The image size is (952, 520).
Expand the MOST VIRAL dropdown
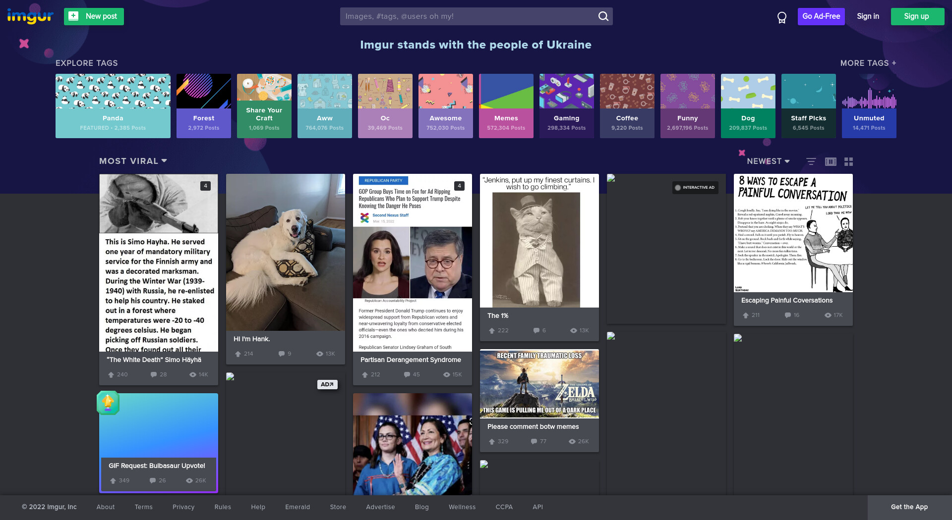tap(133, 161)
